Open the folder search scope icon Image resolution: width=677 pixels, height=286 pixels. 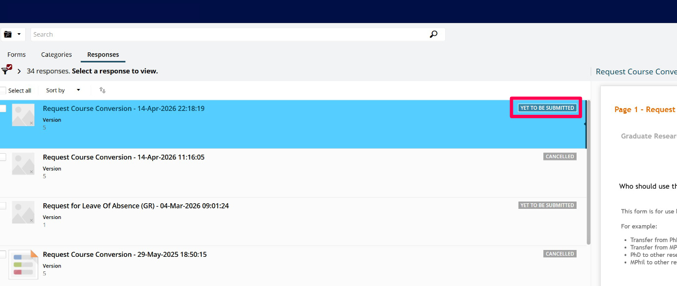click(x=7, y=34)
